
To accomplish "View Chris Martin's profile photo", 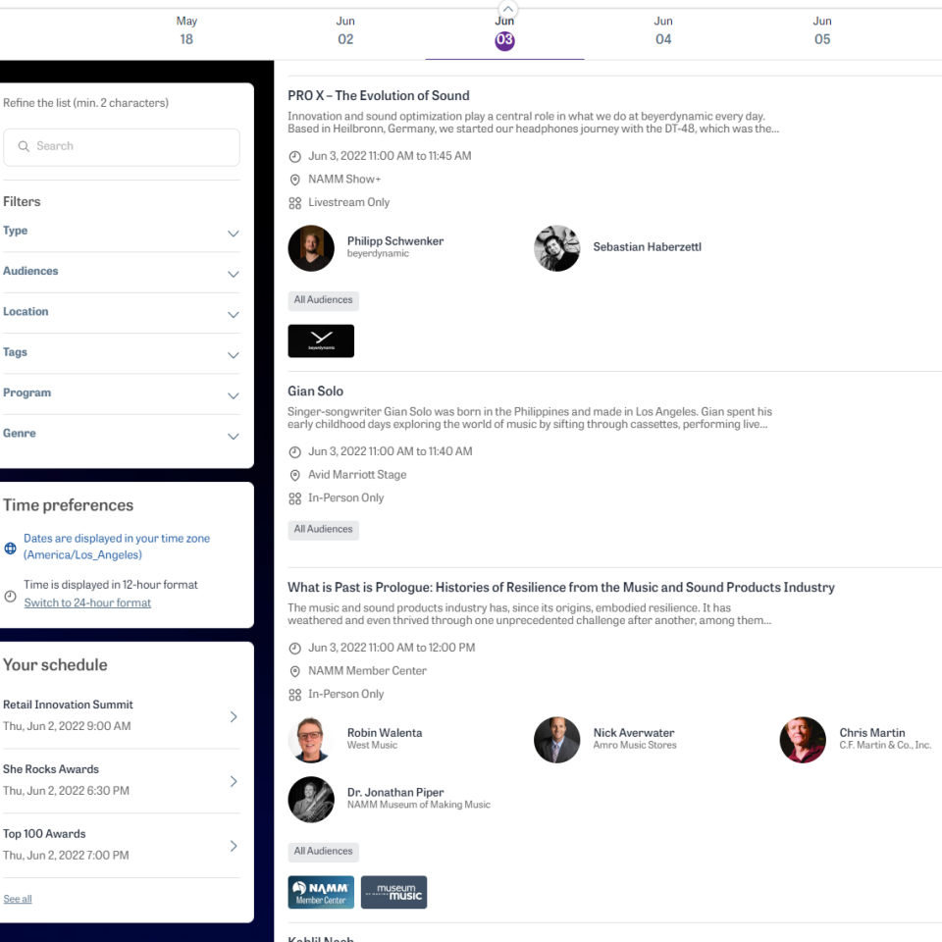I will pyautogui.click(x=803, y=740).
